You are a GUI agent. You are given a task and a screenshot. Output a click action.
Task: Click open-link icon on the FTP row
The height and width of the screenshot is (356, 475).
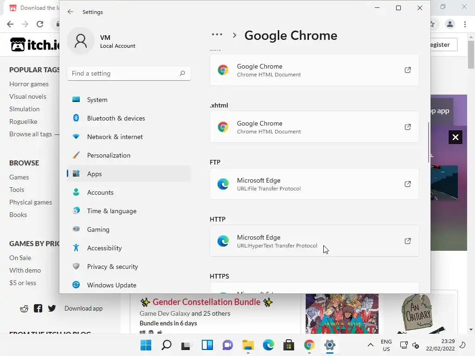[407, 184]
